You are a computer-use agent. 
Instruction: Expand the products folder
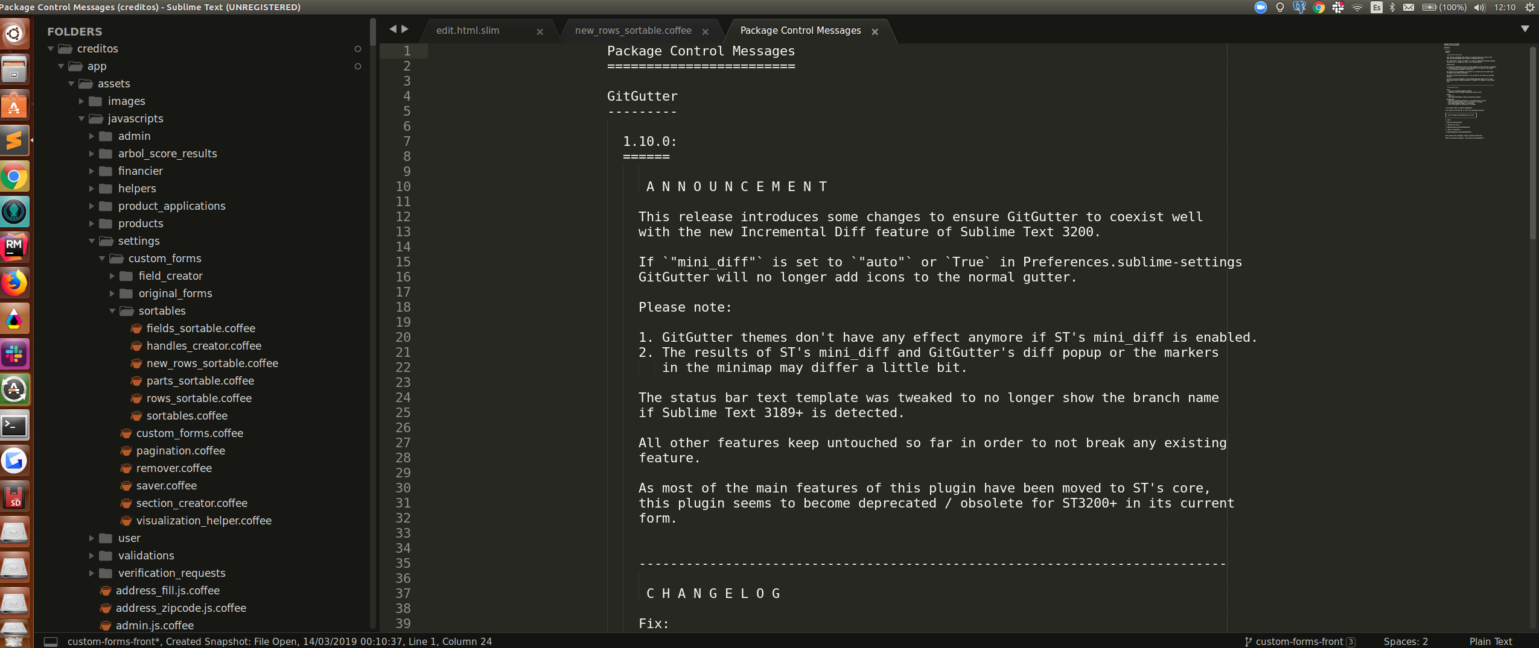(92, 224)
